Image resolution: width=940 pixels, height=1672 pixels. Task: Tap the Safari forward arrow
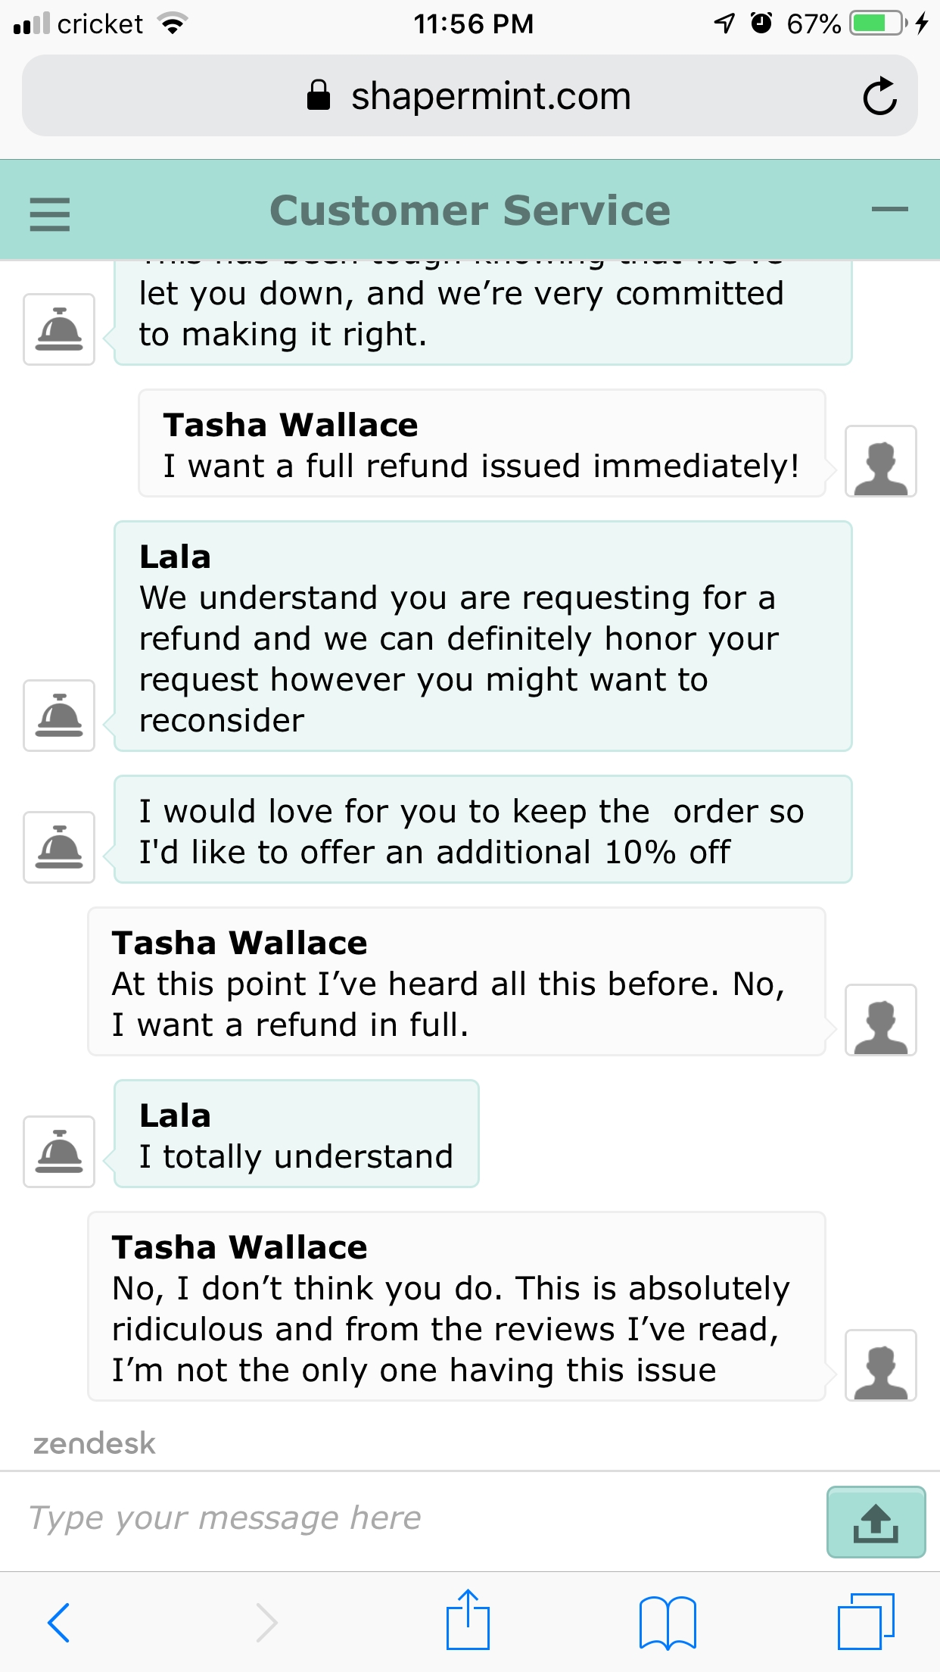pyautogui.click(x=266, y=1622)
